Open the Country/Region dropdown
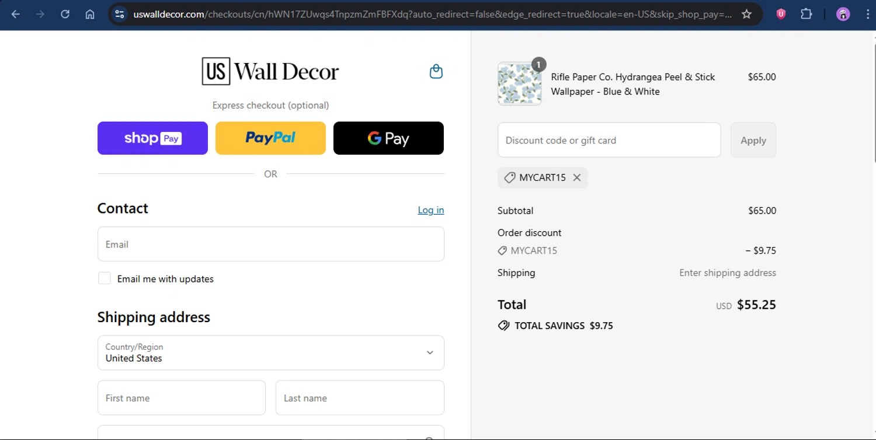Viewport: 876px width, 440px height. point(271,352)
